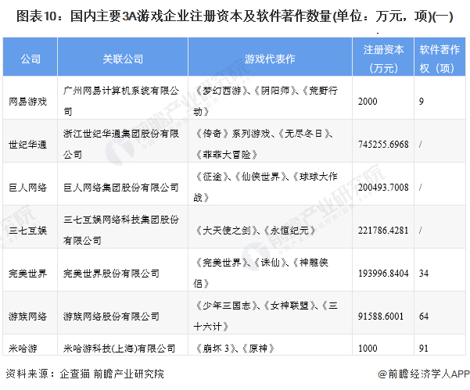Click copyright count 91
The height and width of the screenshot is (390, 470).
pyautogui.click(x=440, y=345)
